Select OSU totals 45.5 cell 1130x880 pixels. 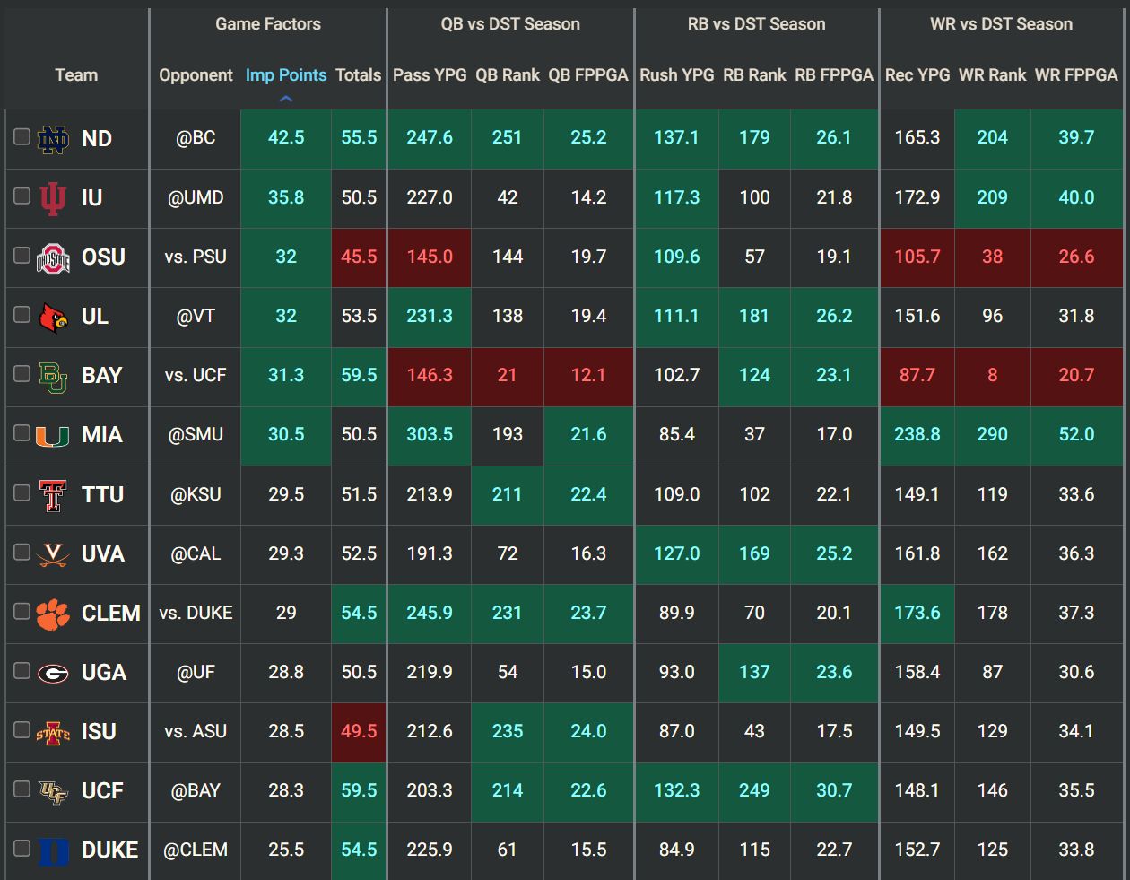click(359, 257)
